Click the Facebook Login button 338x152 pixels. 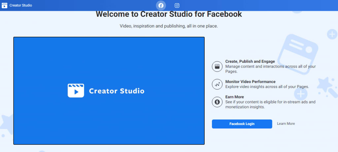(242, 124)
